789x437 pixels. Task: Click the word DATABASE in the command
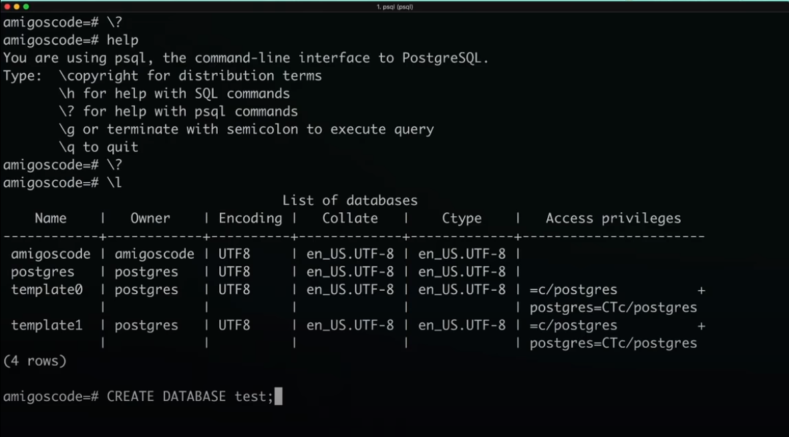(194, 396)
